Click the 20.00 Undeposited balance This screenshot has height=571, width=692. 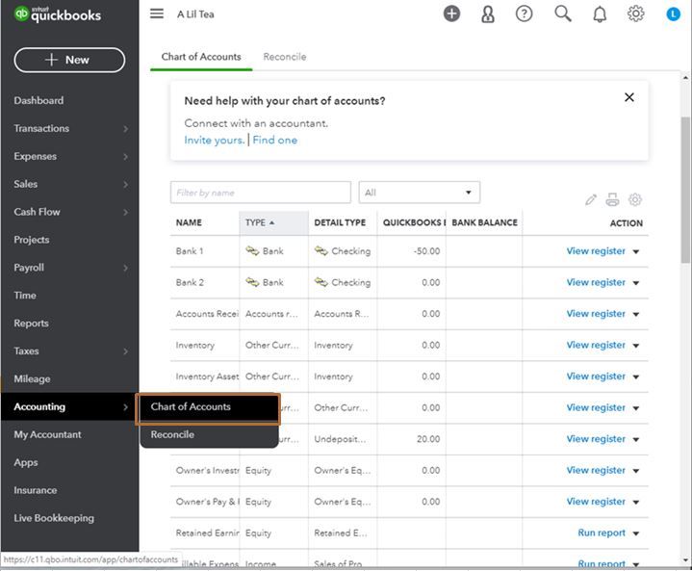(428, 439)
